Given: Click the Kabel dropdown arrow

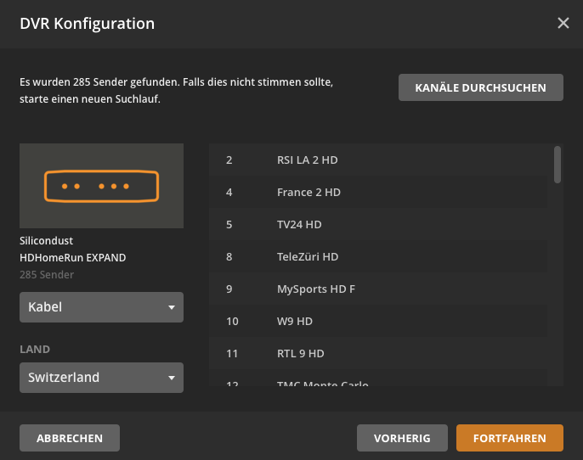Looking at the screenshot, I should coord(171,307).
